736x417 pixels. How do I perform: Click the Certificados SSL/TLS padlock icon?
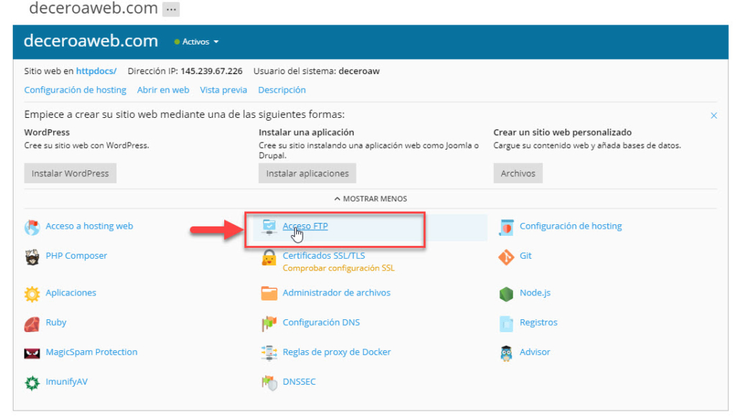[269, 257]
